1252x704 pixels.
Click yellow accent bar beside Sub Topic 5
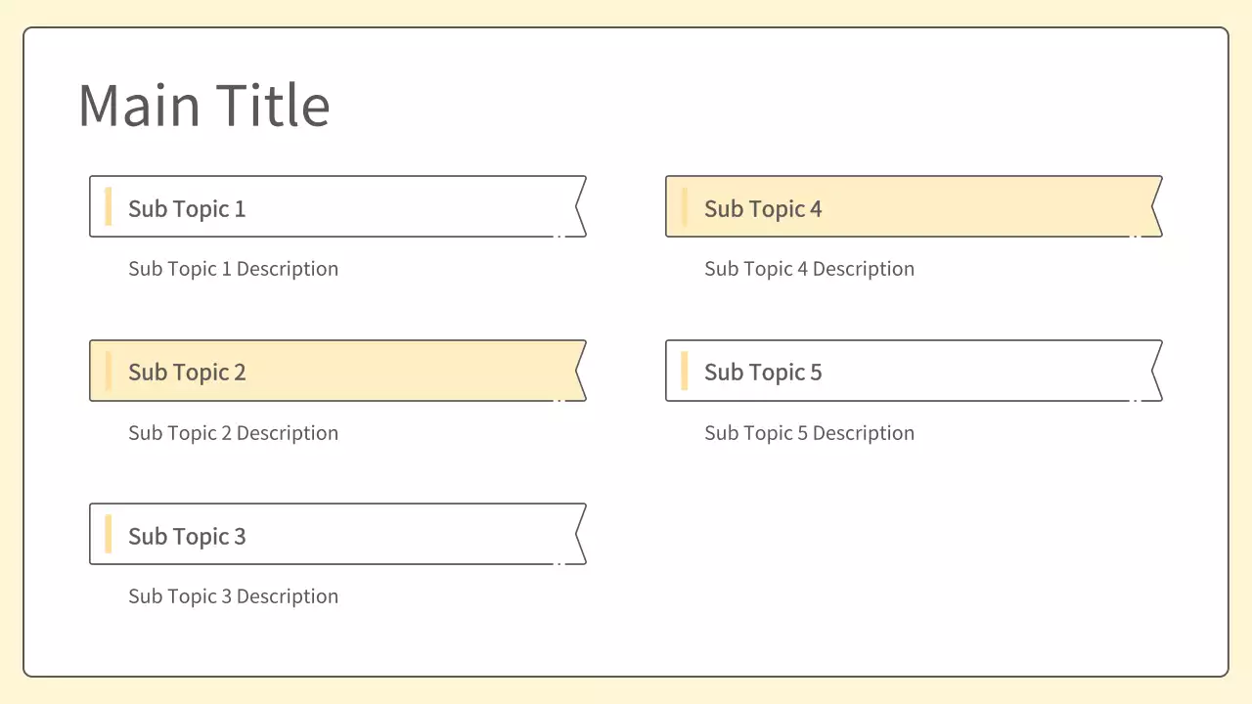[685, 372]
